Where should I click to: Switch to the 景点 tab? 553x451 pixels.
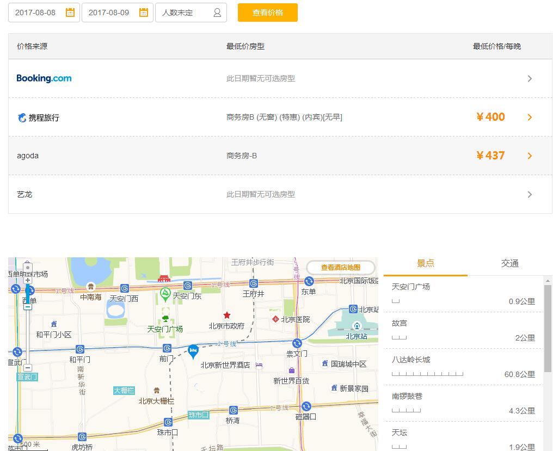425,263
